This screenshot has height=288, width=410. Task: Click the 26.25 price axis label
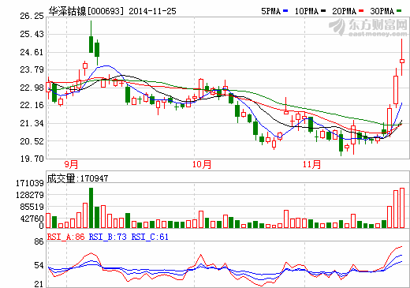point(32,16)
